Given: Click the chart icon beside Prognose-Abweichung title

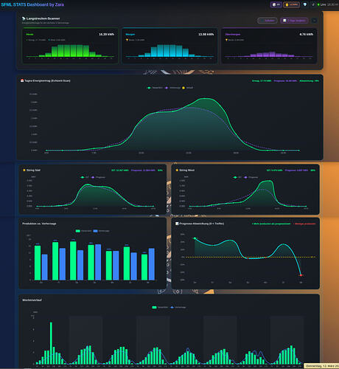Looking at the screenshot, I should [x=177, y=224].
